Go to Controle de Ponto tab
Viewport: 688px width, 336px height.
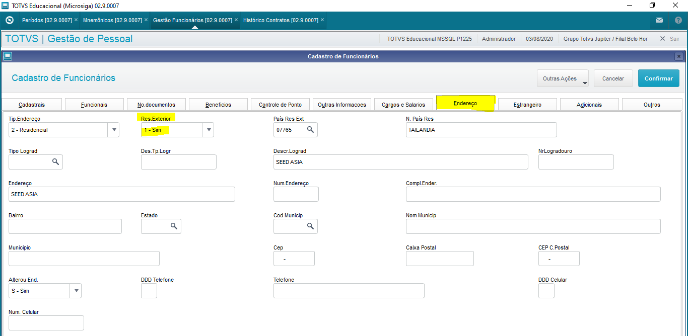click(x=280, y=105)
